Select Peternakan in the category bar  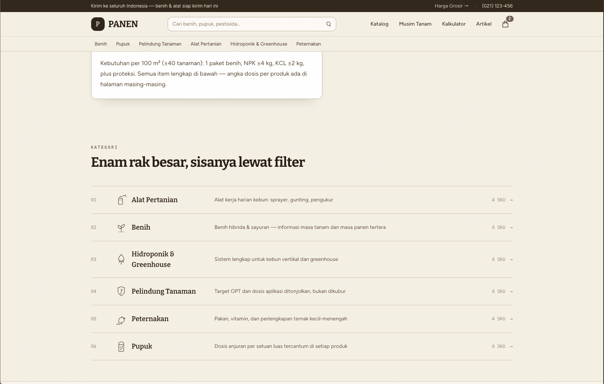pos(308,44)
